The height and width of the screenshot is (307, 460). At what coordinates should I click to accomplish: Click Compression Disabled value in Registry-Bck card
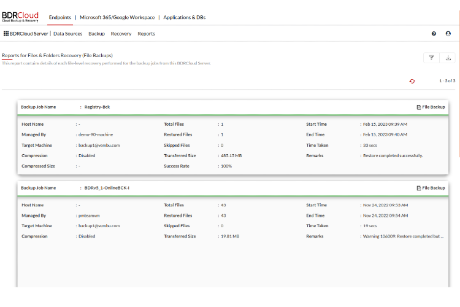86,155
